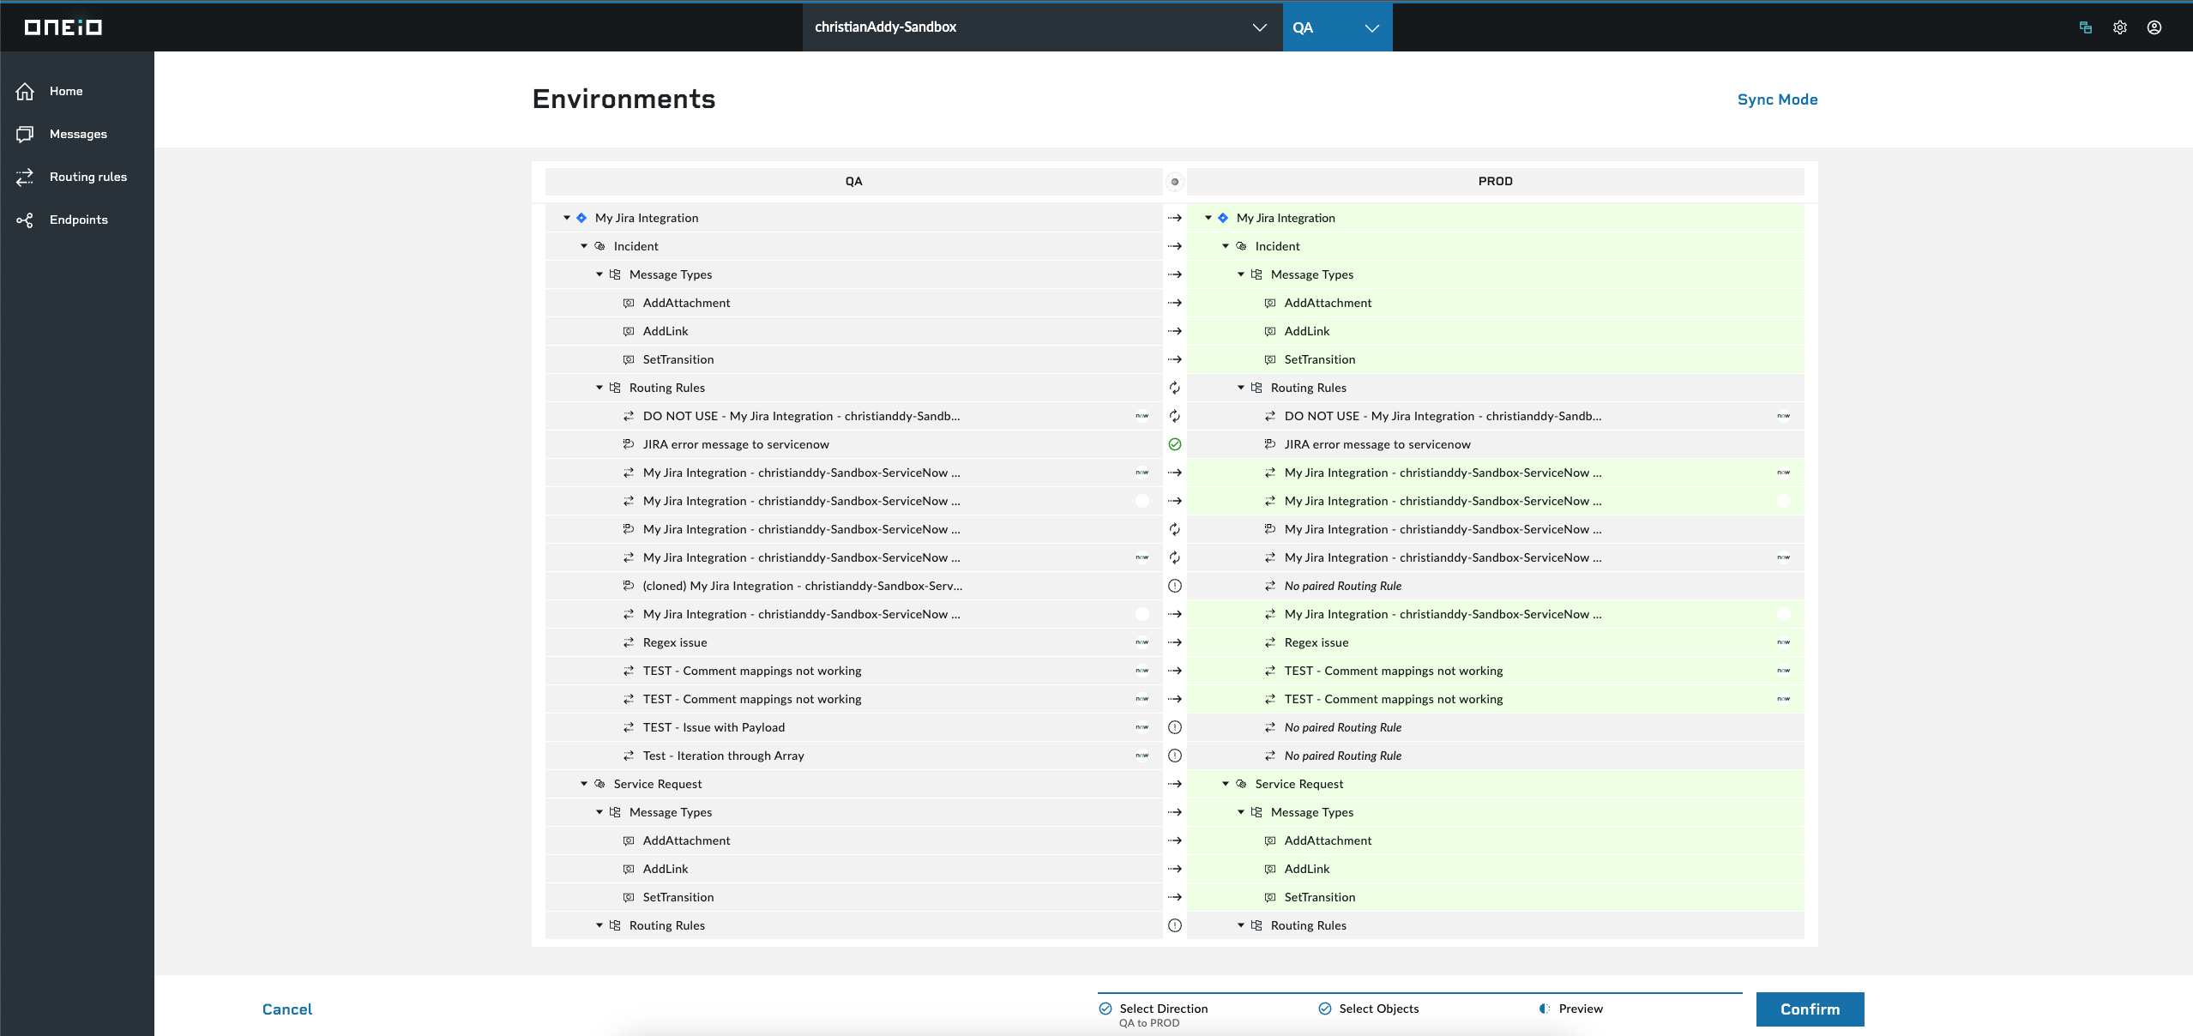Click sync arrow for Regex issue row

coord(1175,642)
